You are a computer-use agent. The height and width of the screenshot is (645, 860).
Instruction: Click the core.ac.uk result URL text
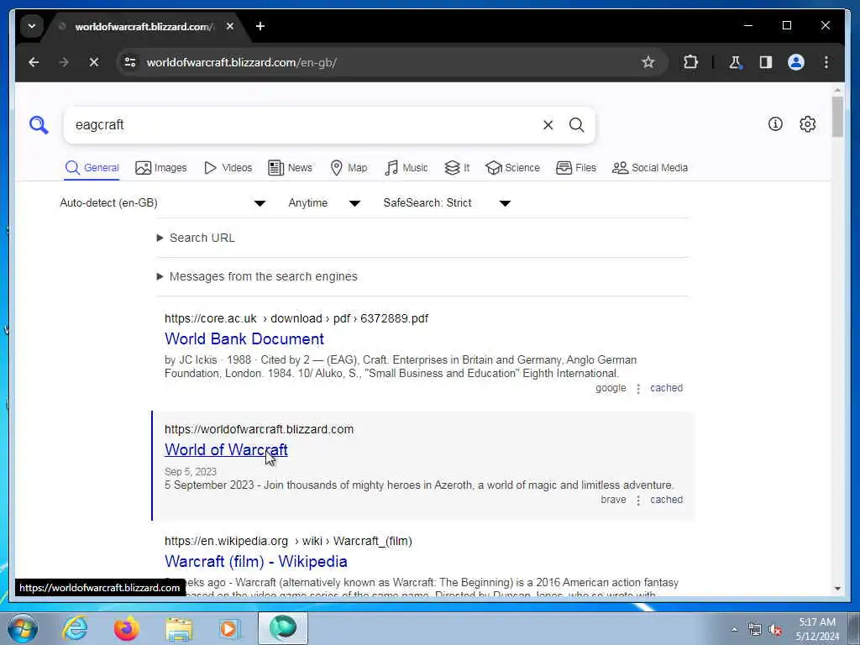click(296, 318)
